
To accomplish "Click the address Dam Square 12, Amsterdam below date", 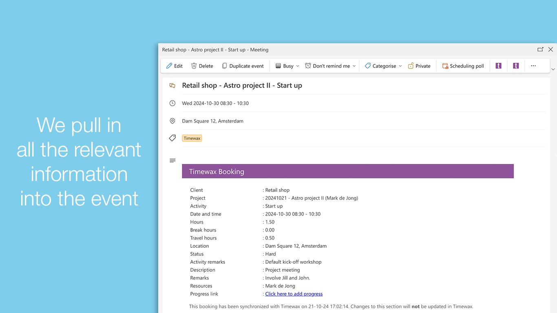I will click(x=213, y=121).
